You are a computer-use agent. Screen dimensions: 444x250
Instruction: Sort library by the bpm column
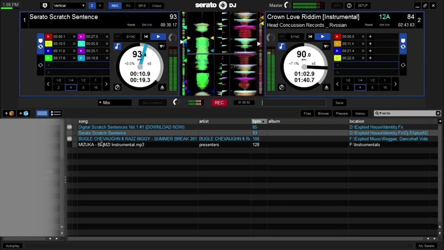[259, 121]
